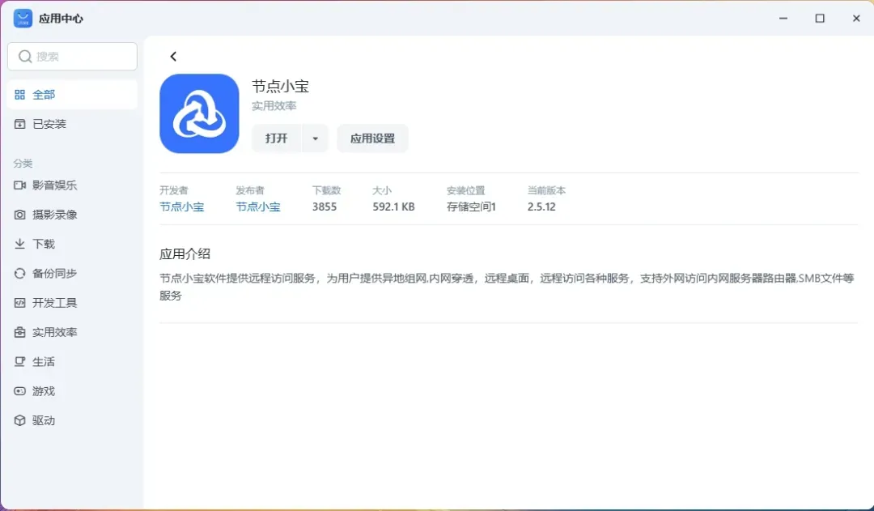Select the 游戏 gamepad category
The height and width of the screenshot is (511, 874).
pos(44,391)
